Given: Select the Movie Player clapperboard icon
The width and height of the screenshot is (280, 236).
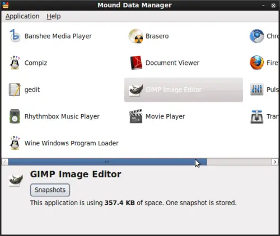Looking at the screenshot, I should pyautogui.click(x=136, y=116).
